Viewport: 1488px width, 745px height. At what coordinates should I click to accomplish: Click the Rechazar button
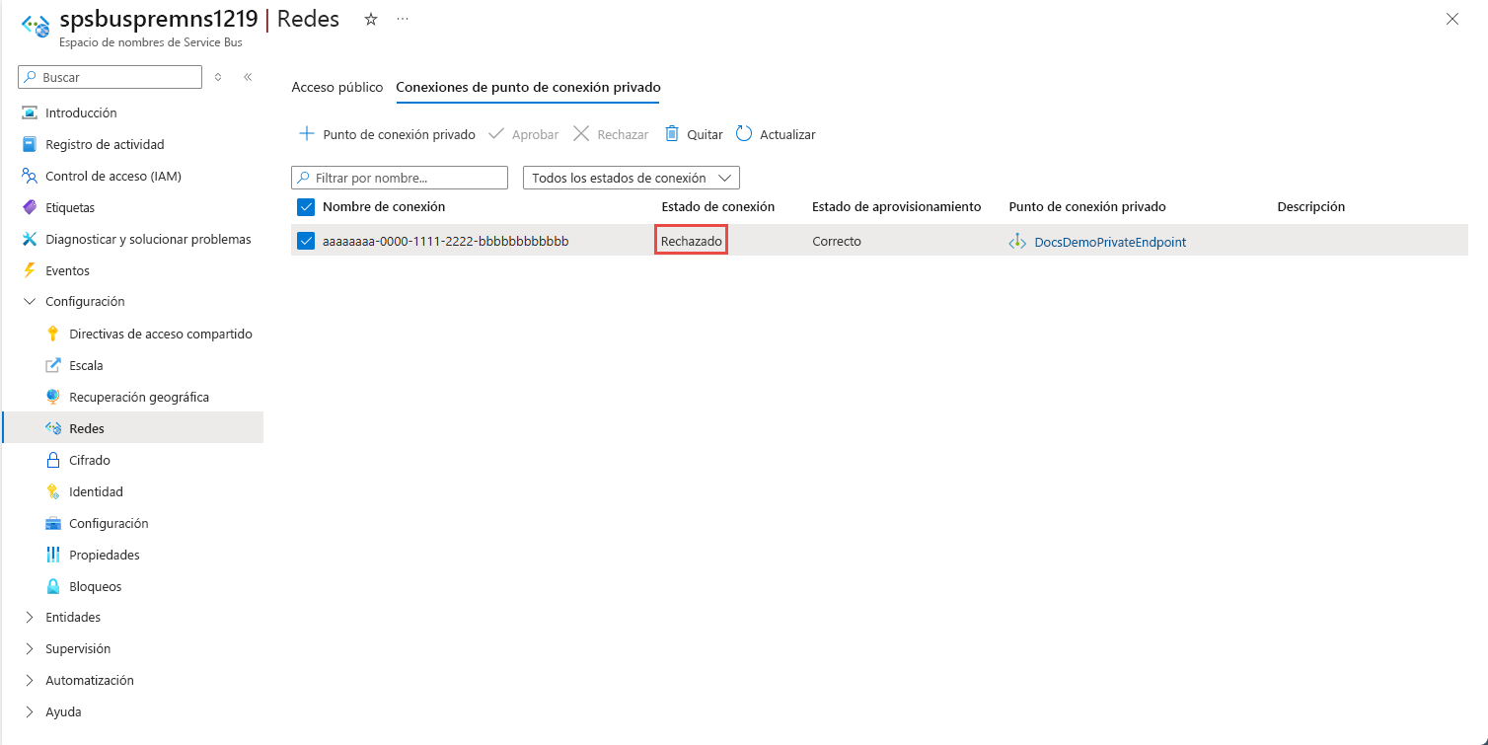tap(611, 134)
